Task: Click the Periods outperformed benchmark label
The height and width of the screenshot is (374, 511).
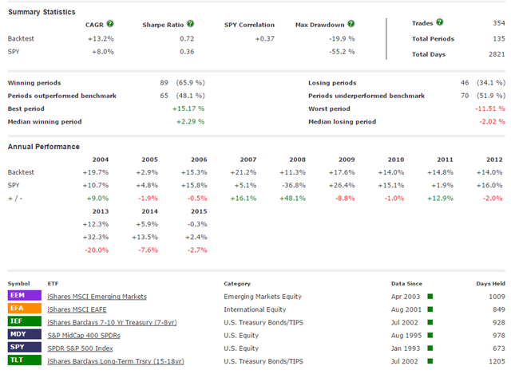Action: click(62, 96)
